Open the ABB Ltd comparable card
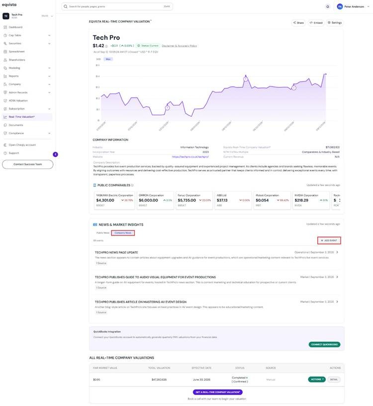The height and width of the screenshot is (406, 373). pyautogui.click(x=233, y=200)
